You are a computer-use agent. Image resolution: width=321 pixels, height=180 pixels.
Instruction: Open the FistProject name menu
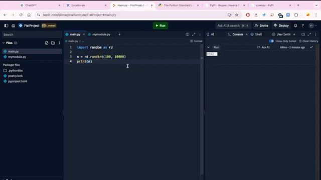click(x=29, y=25)
